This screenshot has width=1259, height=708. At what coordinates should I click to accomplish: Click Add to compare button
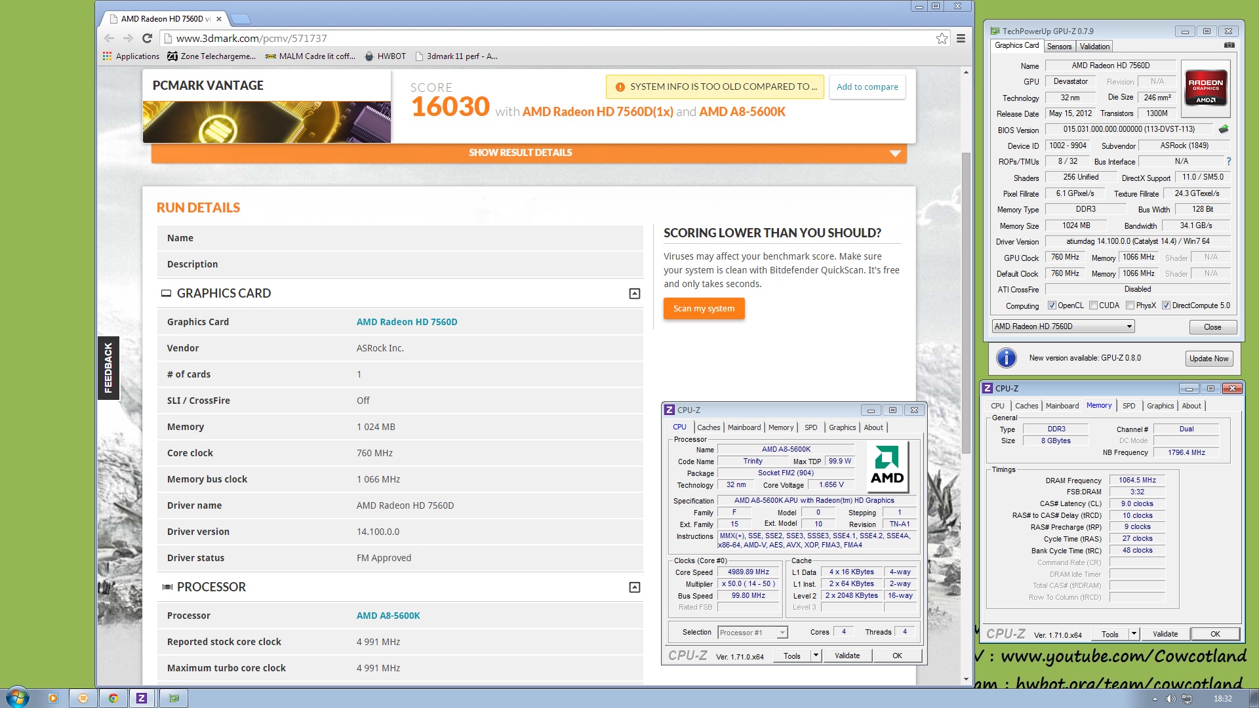(867, 87)
